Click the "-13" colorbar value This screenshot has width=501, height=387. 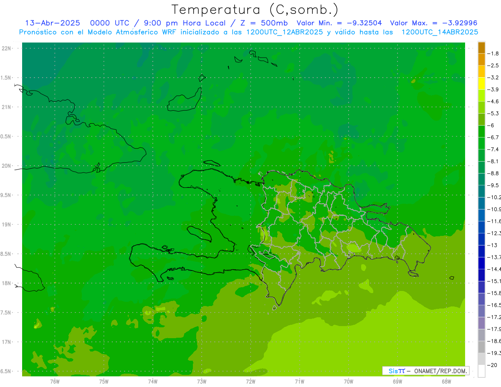point(492,245)
